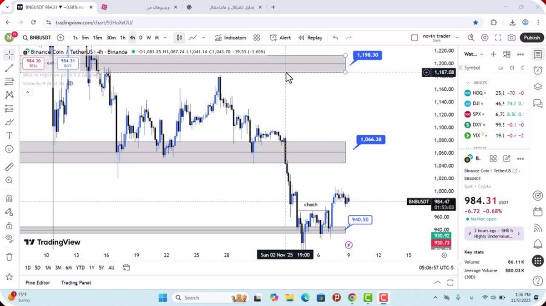
Task: Open the forecasting and measurement tools
Action: 9,109
